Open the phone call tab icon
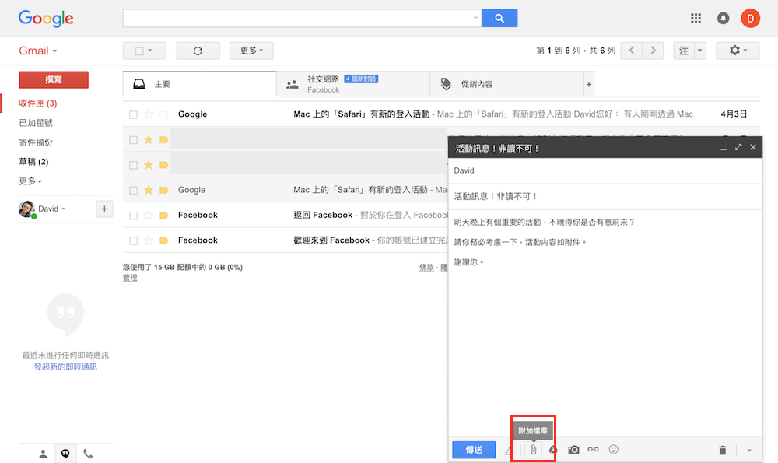The image size is (778, 463). 88,454
